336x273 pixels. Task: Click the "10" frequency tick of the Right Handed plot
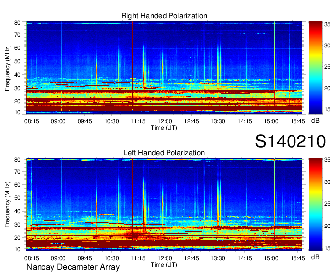pyautogui.click(x=17, y=112)
